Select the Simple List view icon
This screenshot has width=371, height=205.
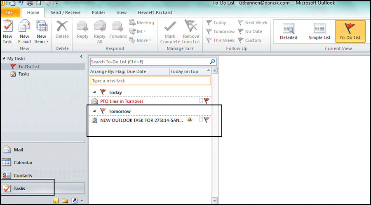pos(319,28)
